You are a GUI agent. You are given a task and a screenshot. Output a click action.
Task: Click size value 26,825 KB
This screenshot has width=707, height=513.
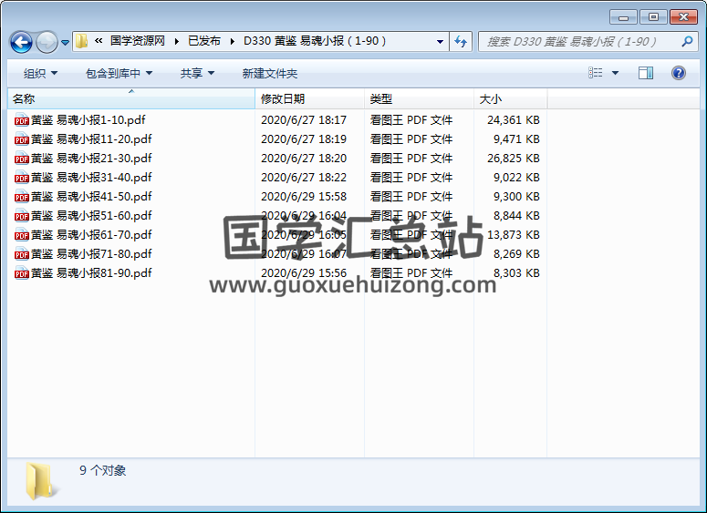[514, 158]
